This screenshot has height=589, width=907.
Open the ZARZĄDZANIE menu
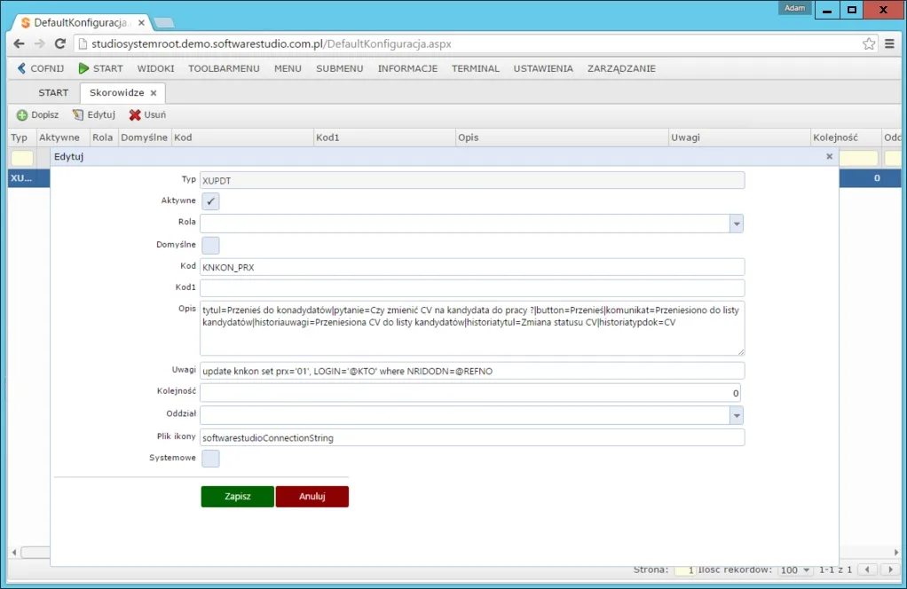621,68
